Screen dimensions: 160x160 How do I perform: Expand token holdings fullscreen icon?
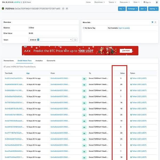(75, 40)
